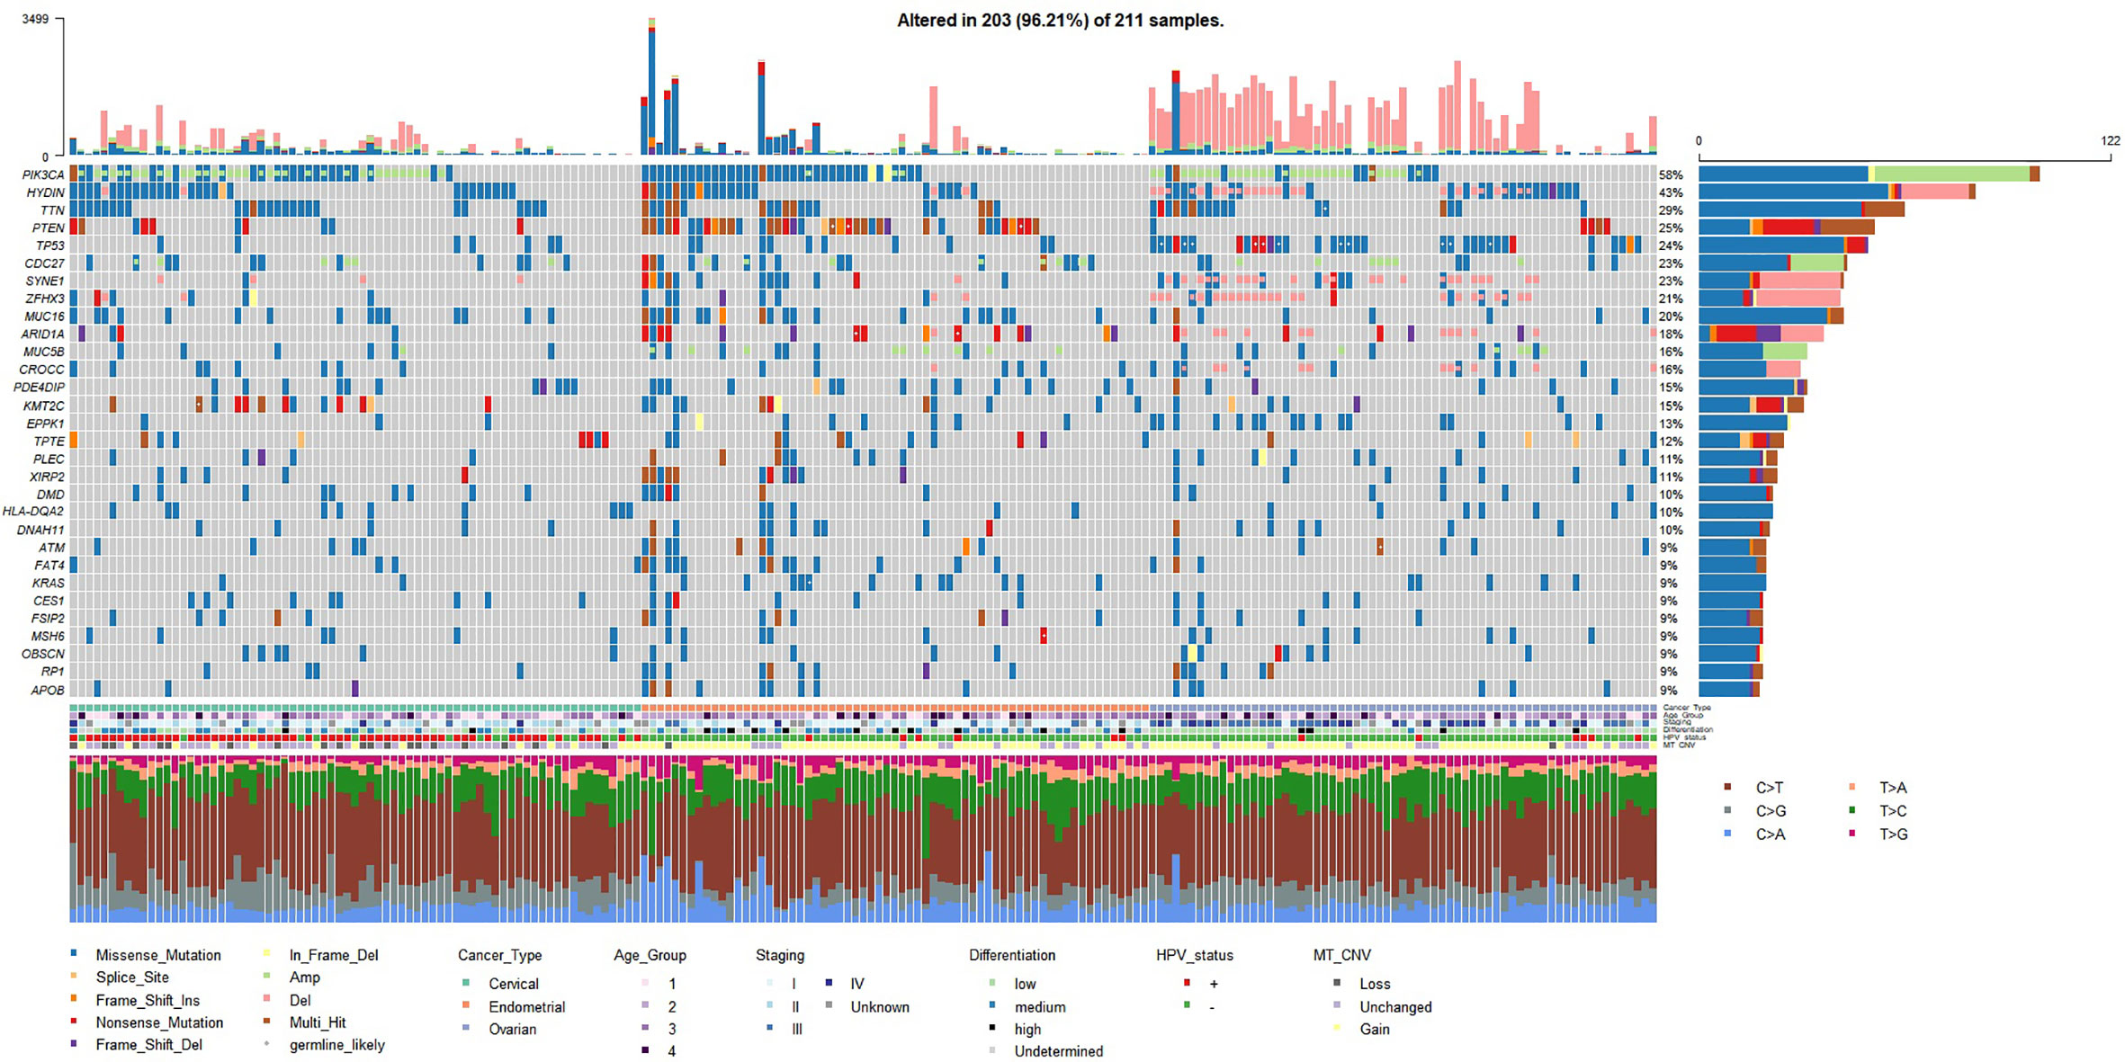Click the Differentiation medium swatch
2125x1062 pixels.
point(992,1004)
